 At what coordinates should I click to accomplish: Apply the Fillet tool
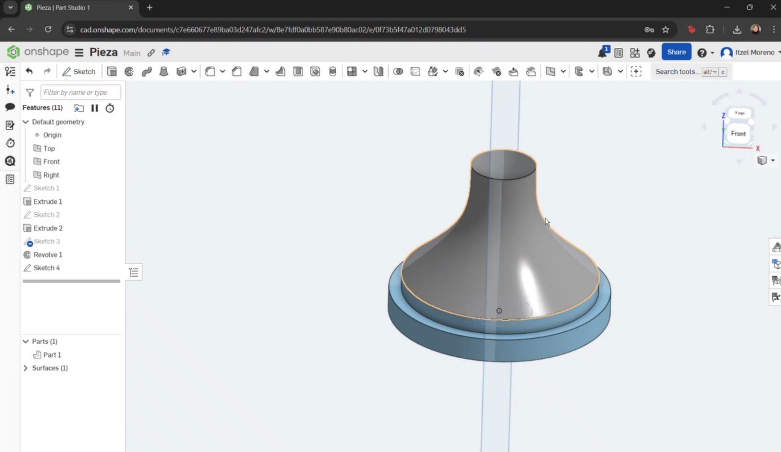tap(210, 71)
